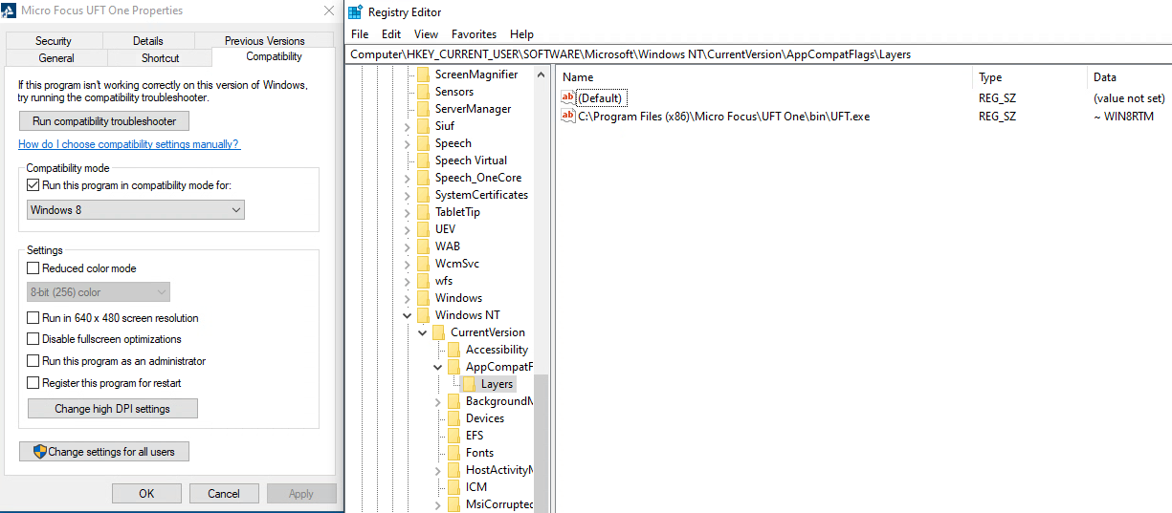Click the Registry Editor app icon in title bar
1172x513 pixels.
355,12
